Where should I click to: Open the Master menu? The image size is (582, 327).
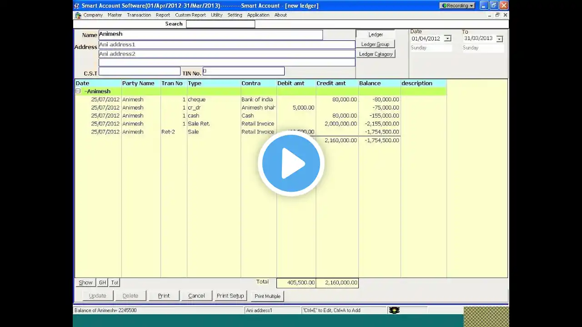point(115,15)
